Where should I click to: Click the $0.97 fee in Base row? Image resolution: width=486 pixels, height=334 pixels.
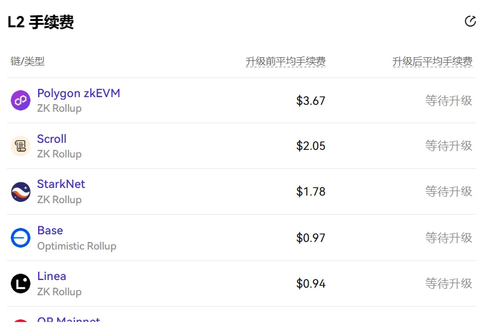coord(310,238)
